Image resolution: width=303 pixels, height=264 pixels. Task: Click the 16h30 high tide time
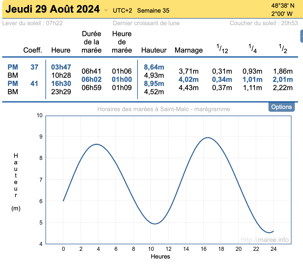tap(61, 84)
